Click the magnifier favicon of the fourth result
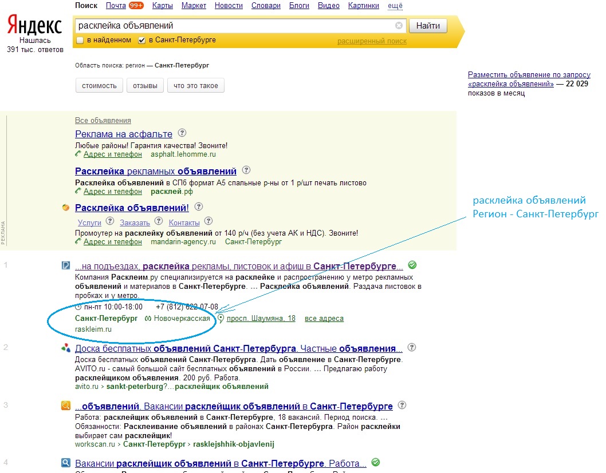The height and width of the screenshot is (473, 606). coord(66,463)
